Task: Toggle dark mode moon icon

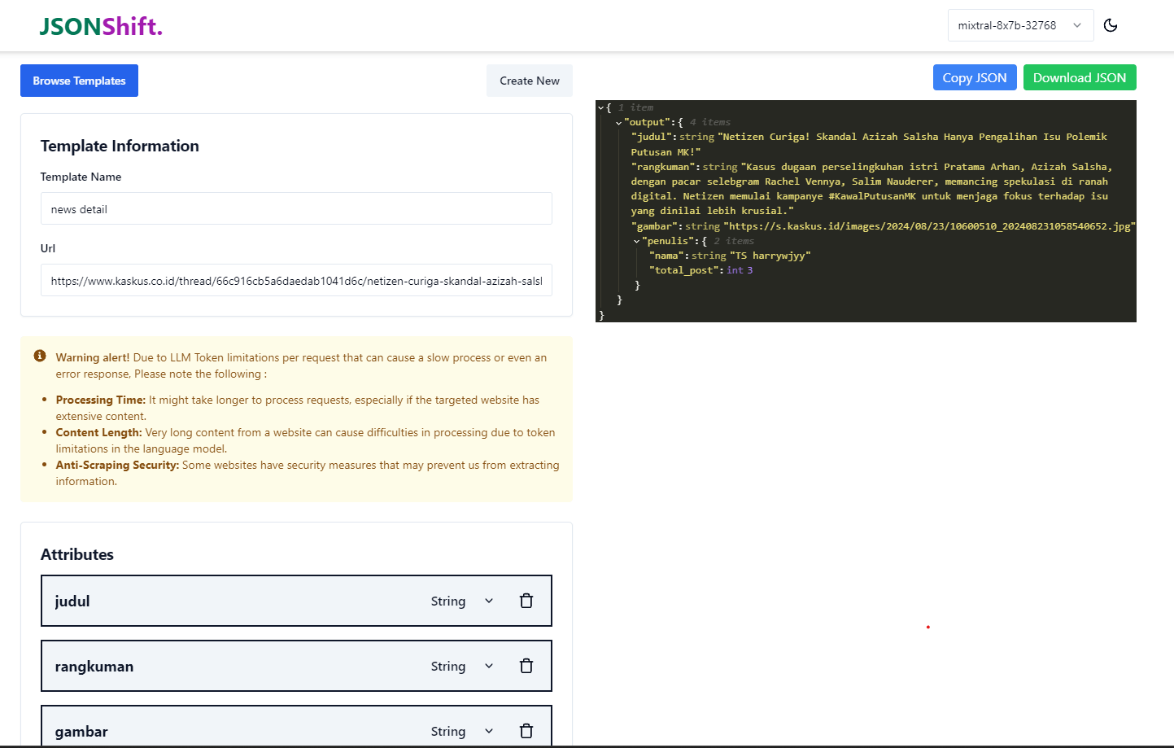Action: click(1111, 25)
